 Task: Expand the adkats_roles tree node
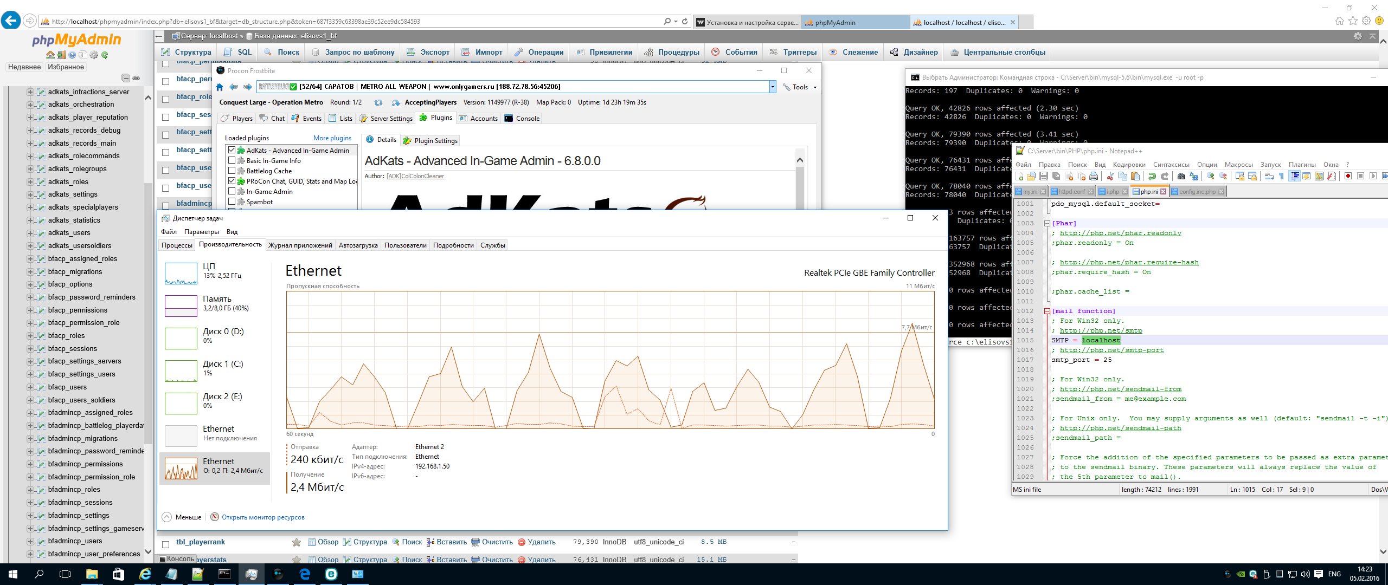(x=30, y=181)
